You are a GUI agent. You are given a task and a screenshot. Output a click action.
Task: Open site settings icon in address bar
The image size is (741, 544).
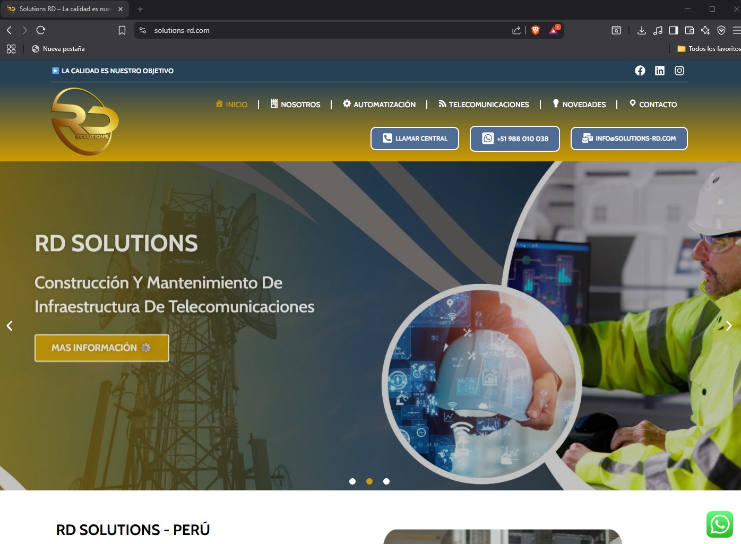143,30
